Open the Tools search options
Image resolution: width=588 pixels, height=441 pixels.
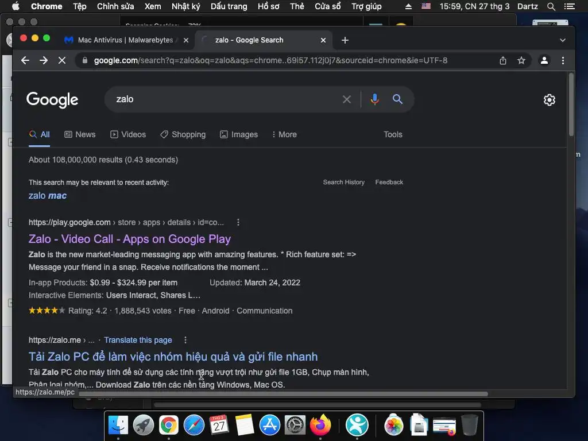[x=393, y=134]
